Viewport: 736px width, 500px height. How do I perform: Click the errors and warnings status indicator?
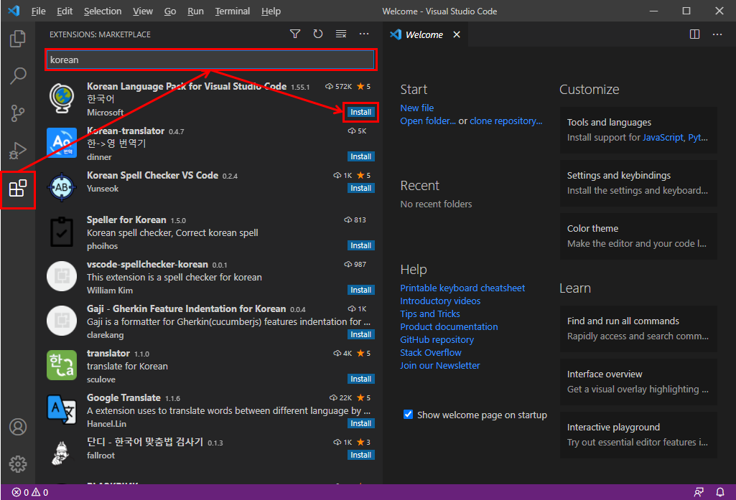coord(30,492)
